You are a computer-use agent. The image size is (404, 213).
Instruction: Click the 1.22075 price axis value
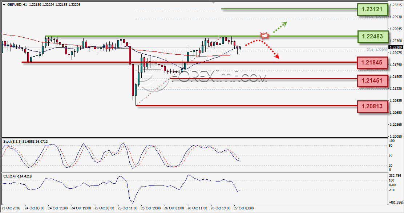396,53
